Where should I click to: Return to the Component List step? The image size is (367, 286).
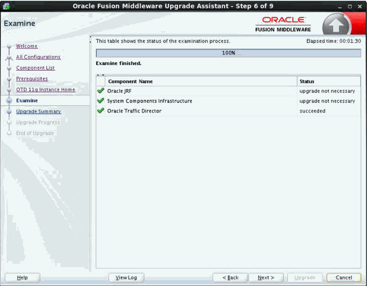pos(35,68)
